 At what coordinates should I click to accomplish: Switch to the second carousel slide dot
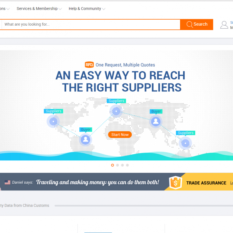(118, 165)
